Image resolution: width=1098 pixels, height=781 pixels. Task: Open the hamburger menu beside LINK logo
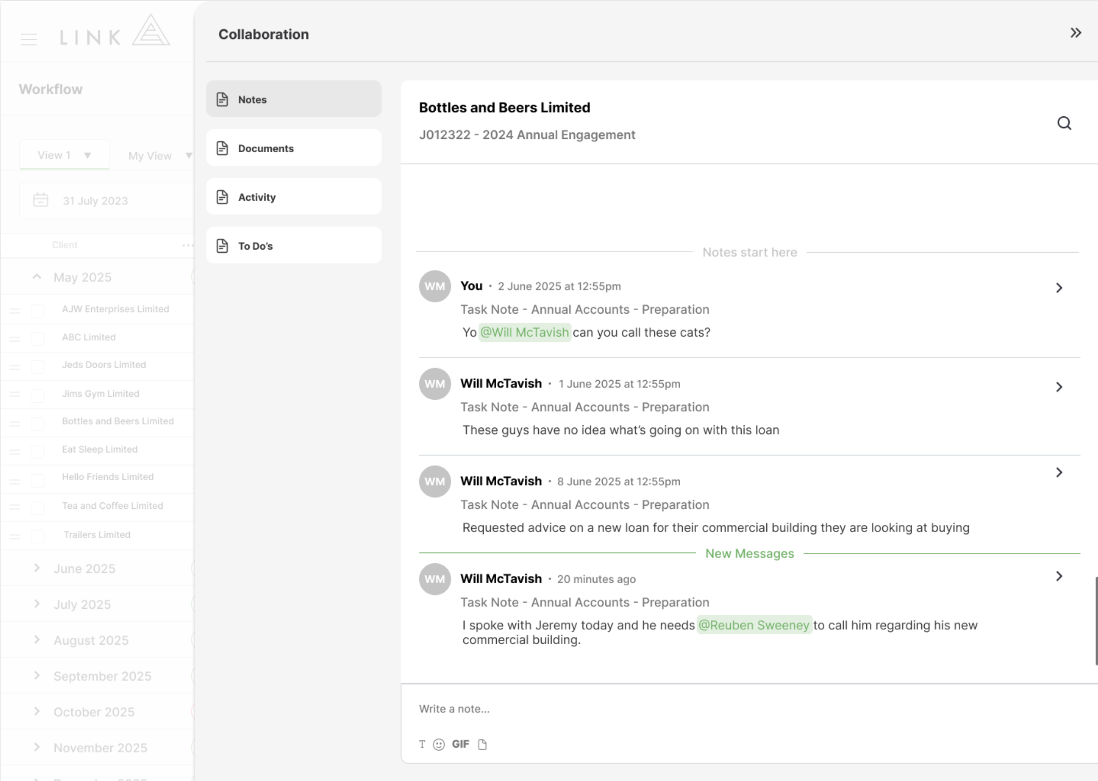coord(29,39)
